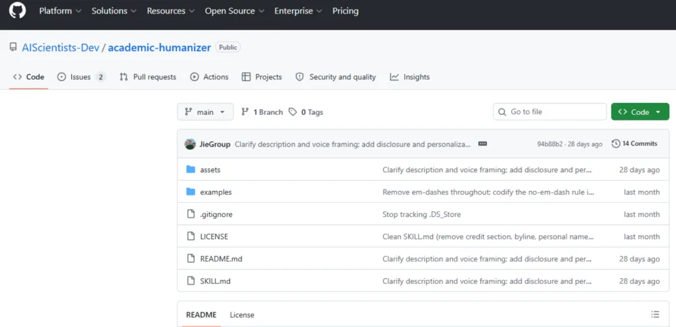Click "28 days ago" in SKILL.md row
Viewport: 676px width, 327px height.
click(x=639, y=281)
